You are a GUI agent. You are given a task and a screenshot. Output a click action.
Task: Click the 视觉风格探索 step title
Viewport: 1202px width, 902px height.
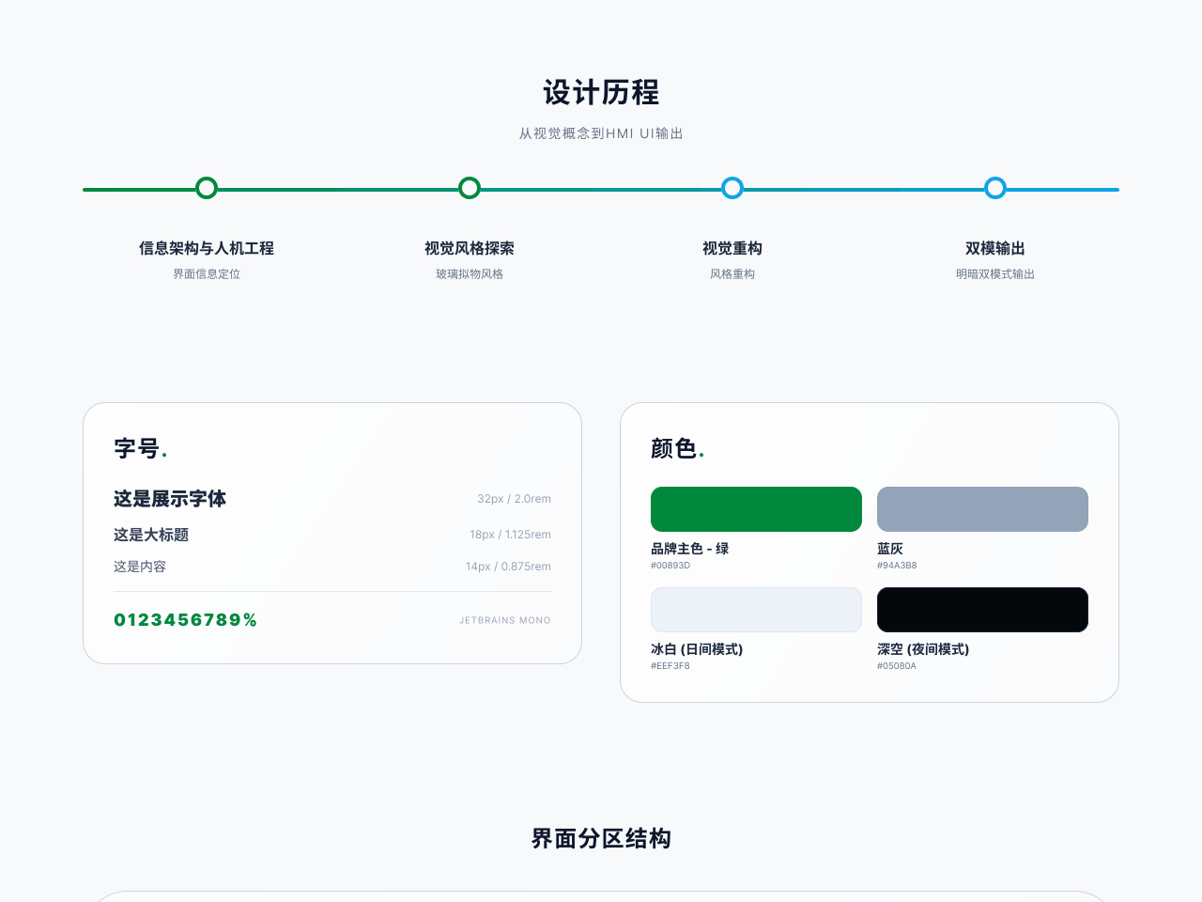(470, 248)
